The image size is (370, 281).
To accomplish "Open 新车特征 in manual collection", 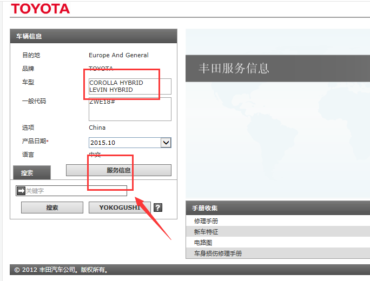I will point(206,232).
